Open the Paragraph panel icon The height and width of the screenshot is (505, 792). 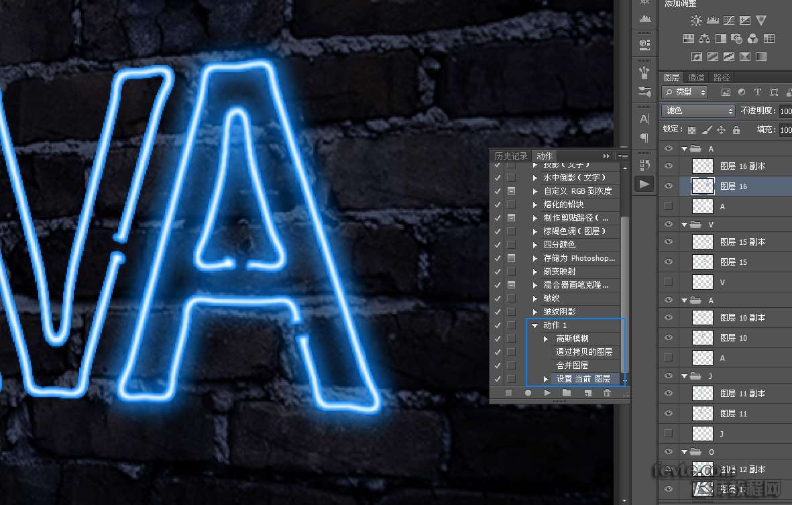(x=644, y=137)
